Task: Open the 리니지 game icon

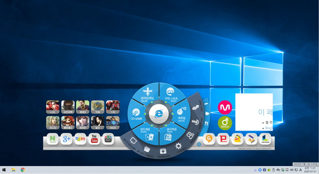Action: click(53, 123)
